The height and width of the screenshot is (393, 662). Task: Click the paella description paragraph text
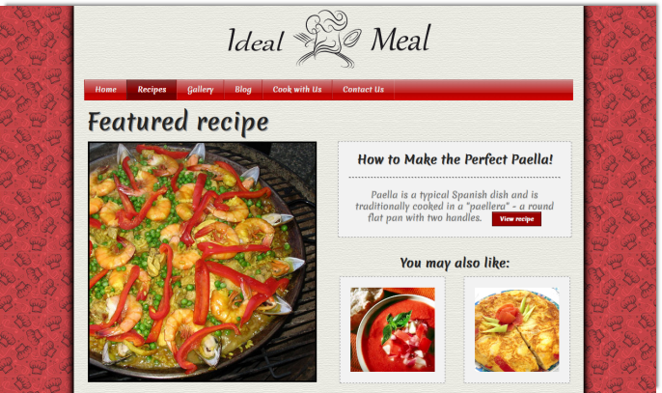455,207
